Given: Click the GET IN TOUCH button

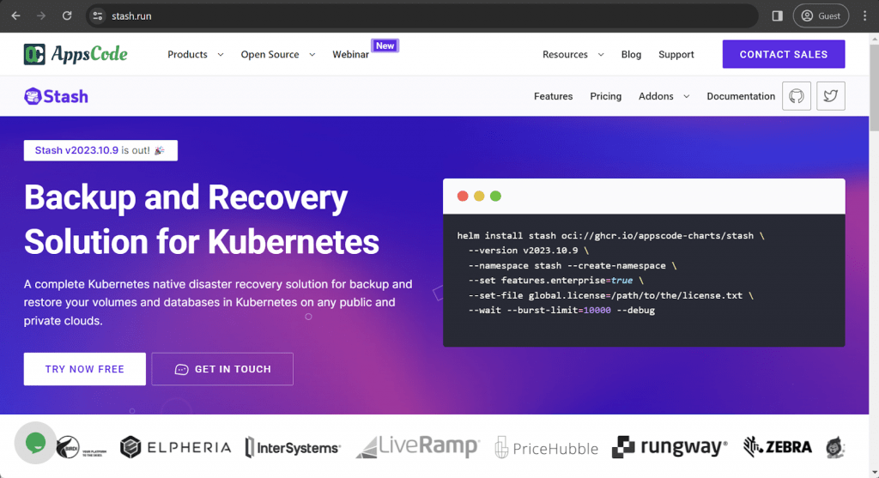Looking at the screenshot, I should (x=222, y=369).
